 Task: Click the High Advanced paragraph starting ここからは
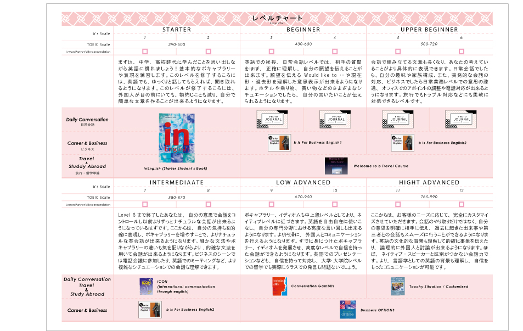pyautogui.click(x=430, y=241)
